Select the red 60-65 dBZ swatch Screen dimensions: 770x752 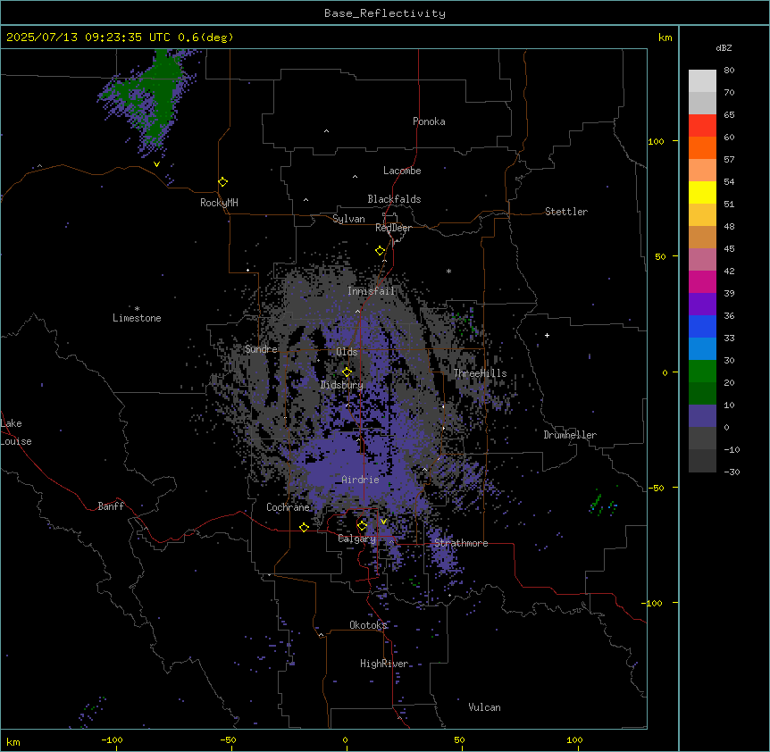702,126
